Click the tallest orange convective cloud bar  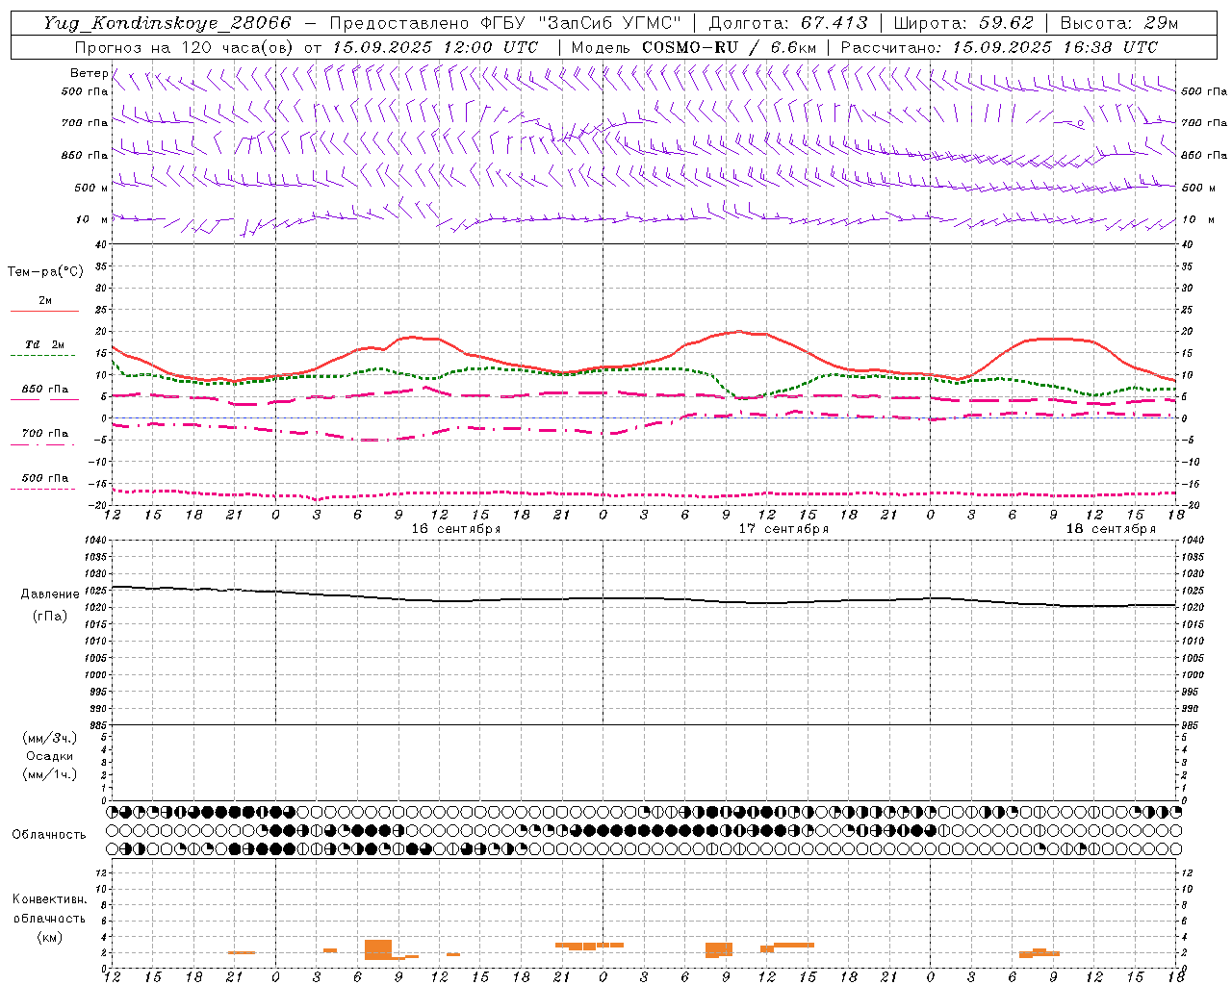(378, 949)
